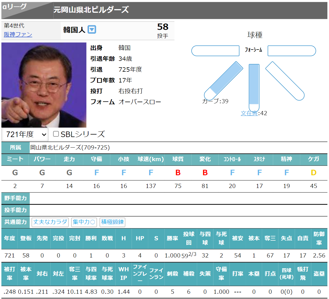Image resolution: width=329 pixels, height=299 pixels.
Task: Click the 投手能力 row label
Action: point(15,210)
